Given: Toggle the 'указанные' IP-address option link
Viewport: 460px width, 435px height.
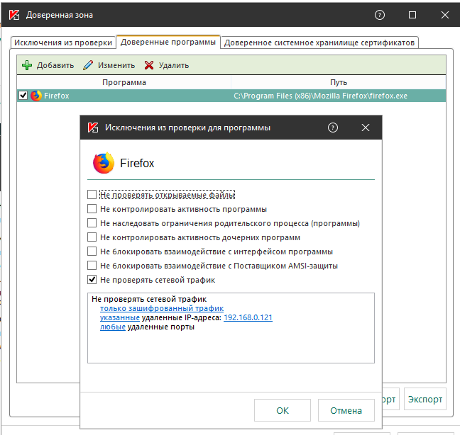Looking at the screenshot, I should pyautogui.click(x=119, y=318).
